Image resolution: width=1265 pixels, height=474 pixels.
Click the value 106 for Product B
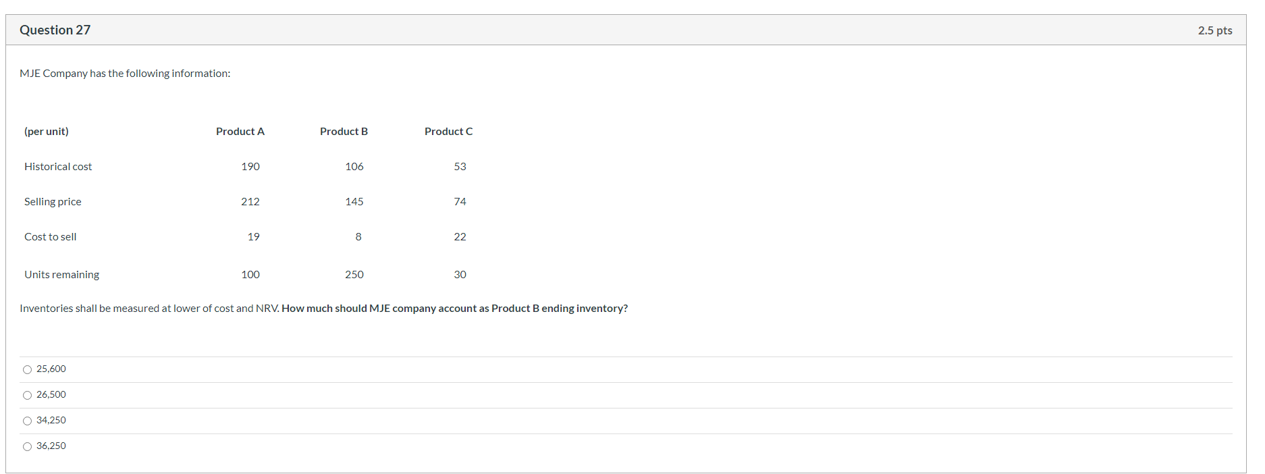[354, 166]
